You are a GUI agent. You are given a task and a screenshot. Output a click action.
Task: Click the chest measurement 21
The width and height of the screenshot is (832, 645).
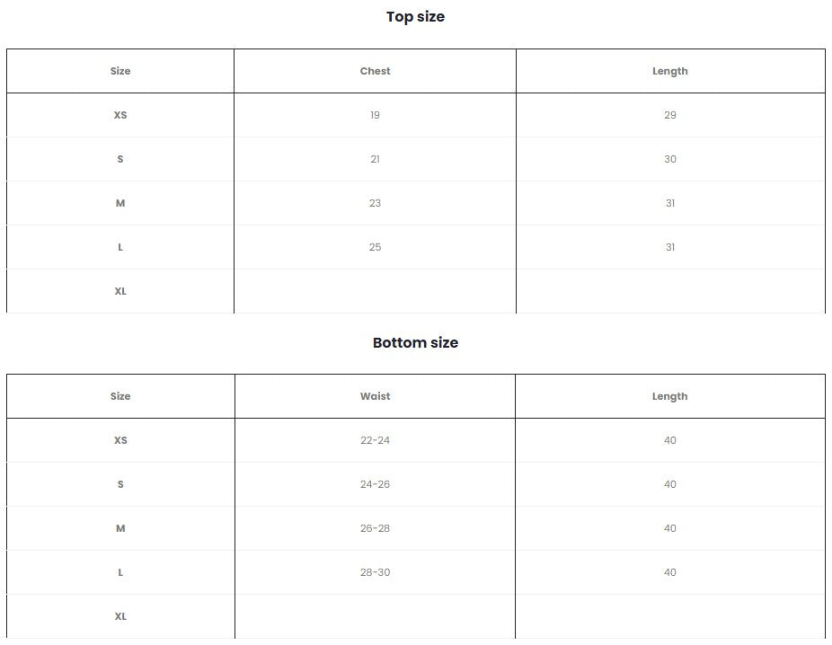(375, 159)
